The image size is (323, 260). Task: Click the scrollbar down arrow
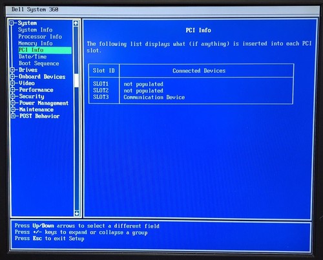click(x=77, y=213)
